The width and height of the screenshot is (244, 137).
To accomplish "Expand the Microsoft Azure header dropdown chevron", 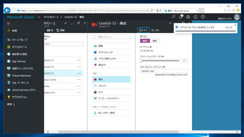I will (39, 17).
